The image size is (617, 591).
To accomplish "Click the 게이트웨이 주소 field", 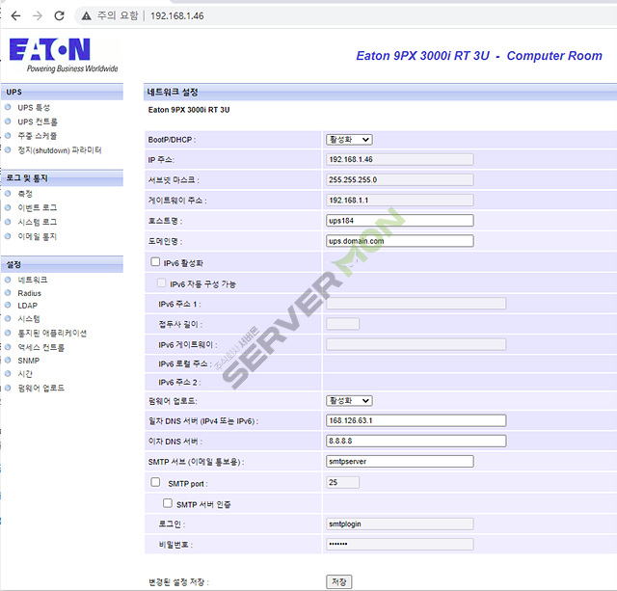I will pos(400,201).
